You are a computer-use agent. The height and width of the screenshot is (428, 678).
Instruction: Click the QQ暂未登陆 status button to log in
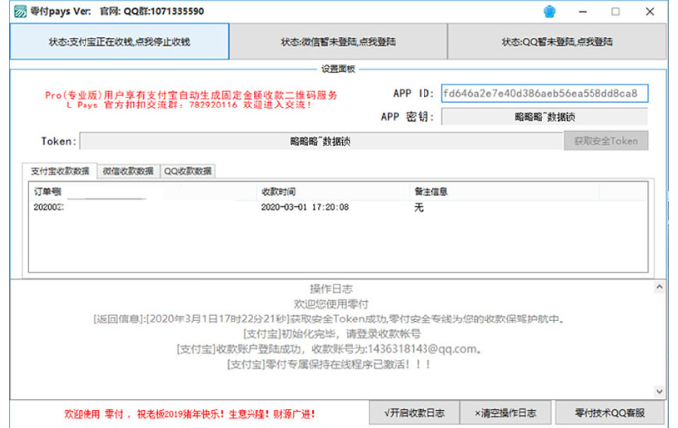557,42
